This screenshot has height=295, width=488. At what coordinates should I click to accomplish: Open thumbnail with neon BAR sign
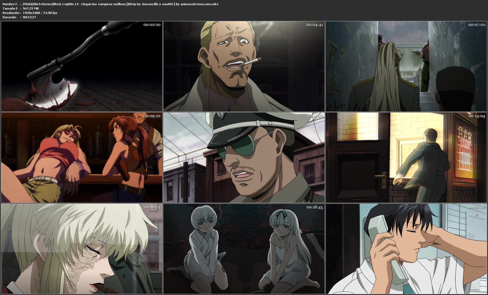tap(406, 158)
